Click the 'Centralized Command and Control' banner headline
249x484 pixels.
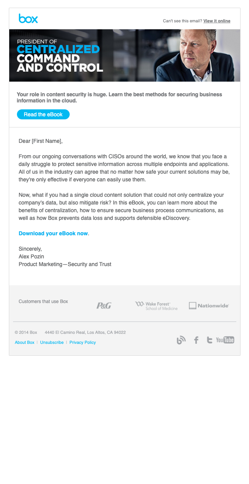[x=60, y=59]
